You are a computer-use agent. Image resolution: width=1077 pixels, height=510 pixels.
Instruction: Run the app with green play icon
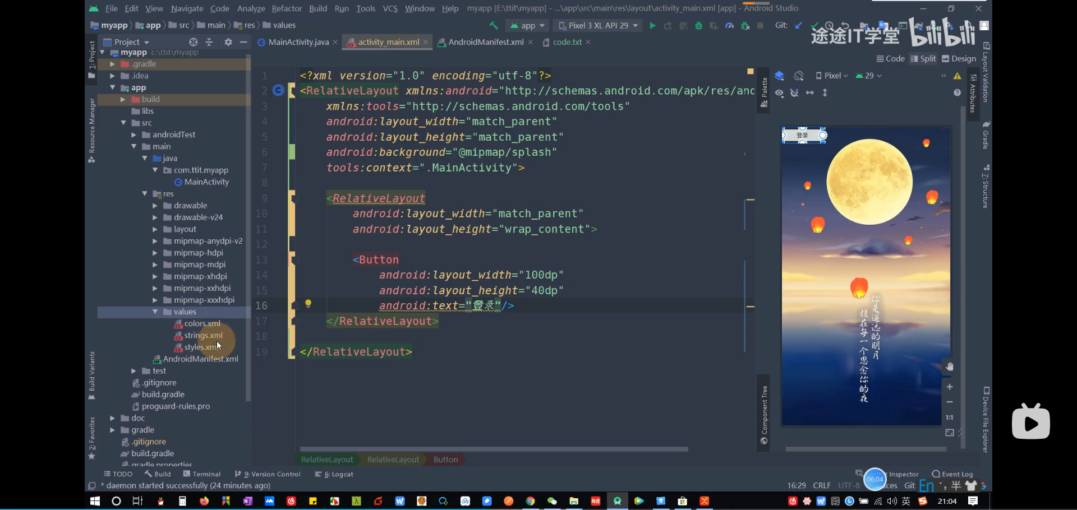click(x=652, y=26)
